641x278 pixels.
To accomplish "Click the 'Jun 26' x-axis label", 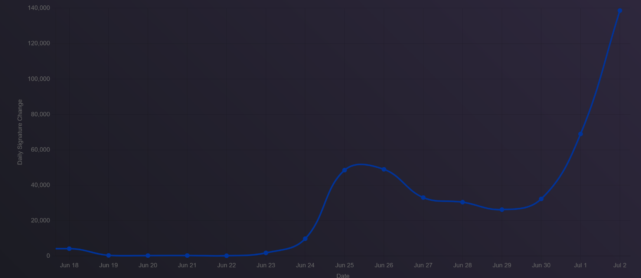I will click(384, 265).
